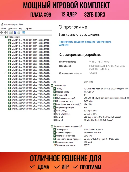
Task: Select the 256 КБ per core value
Action: point(102,117)
